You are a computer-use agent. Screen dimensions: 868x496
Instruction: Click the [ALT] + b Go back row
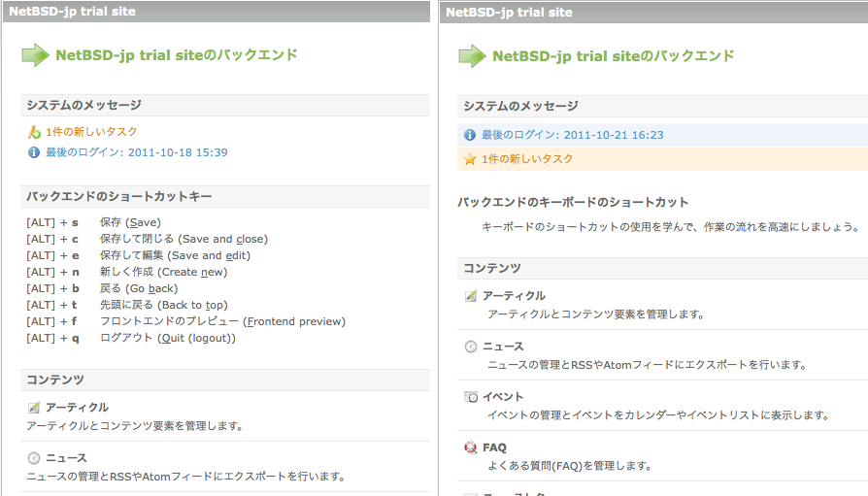tap(102, 289)
